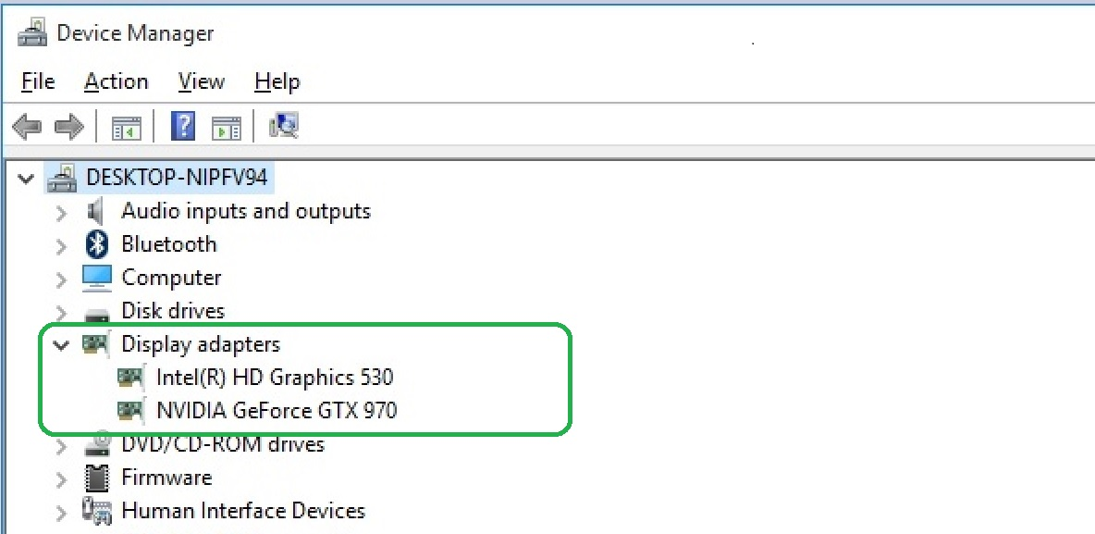Click the Back arrow toolbar icon

click(x=26, y=126)
